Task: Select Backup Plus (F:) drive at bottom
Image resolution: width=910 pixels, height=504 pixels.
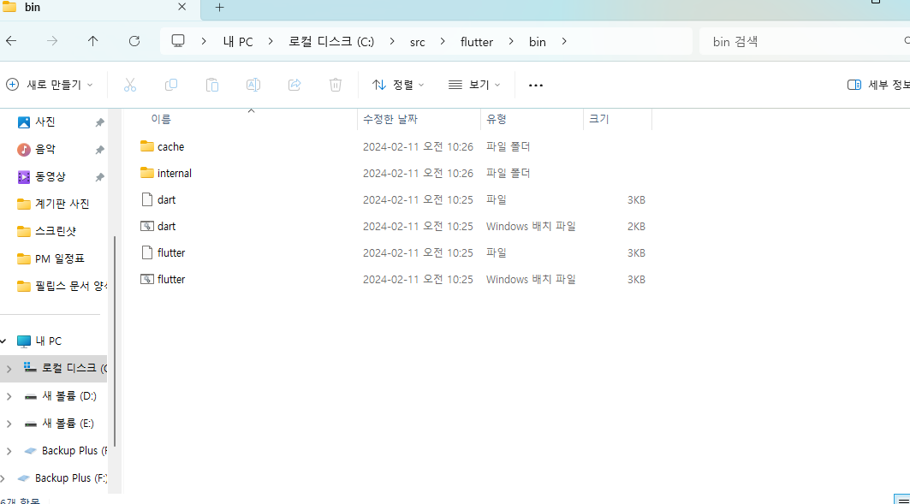Action: 70,477
